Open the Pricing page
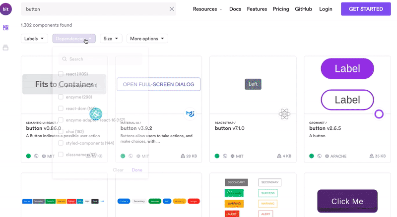 tap(281, 9)
